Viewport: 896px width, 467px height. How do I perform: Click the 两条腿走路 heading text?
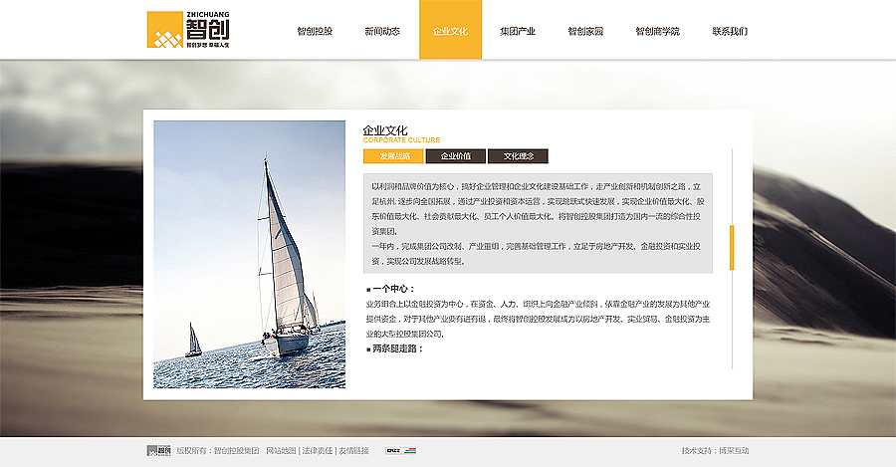397,349
